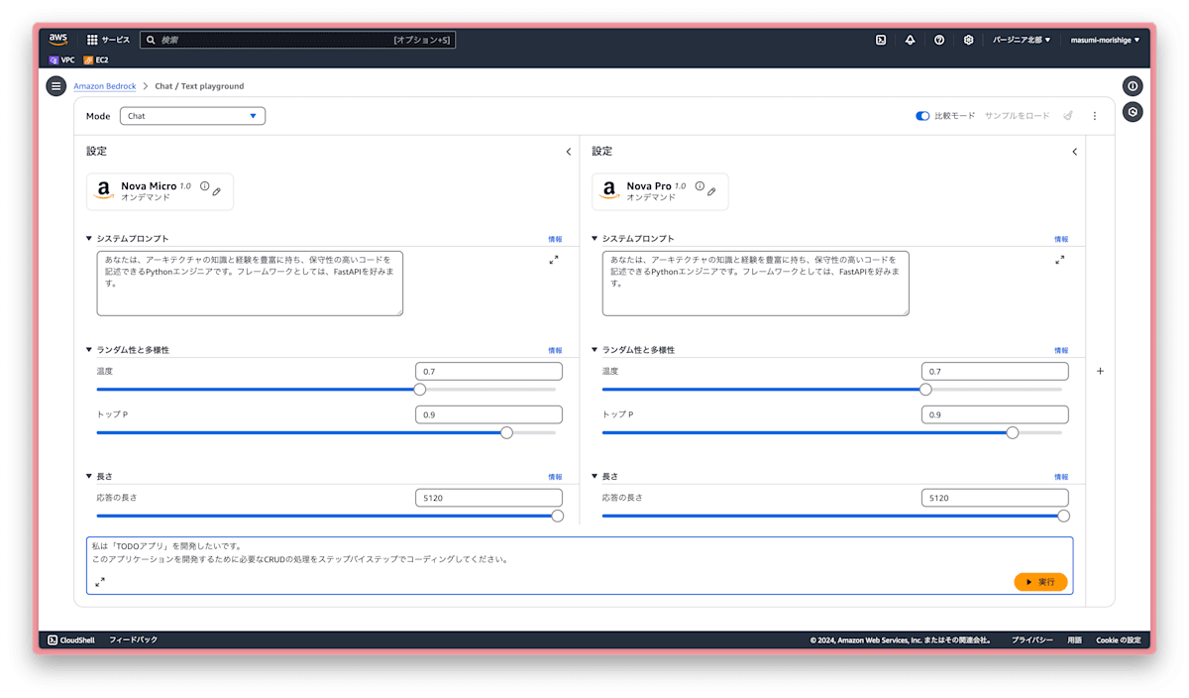Open the EC2 shortcut

pyautogui.click(x=96, y=59)
